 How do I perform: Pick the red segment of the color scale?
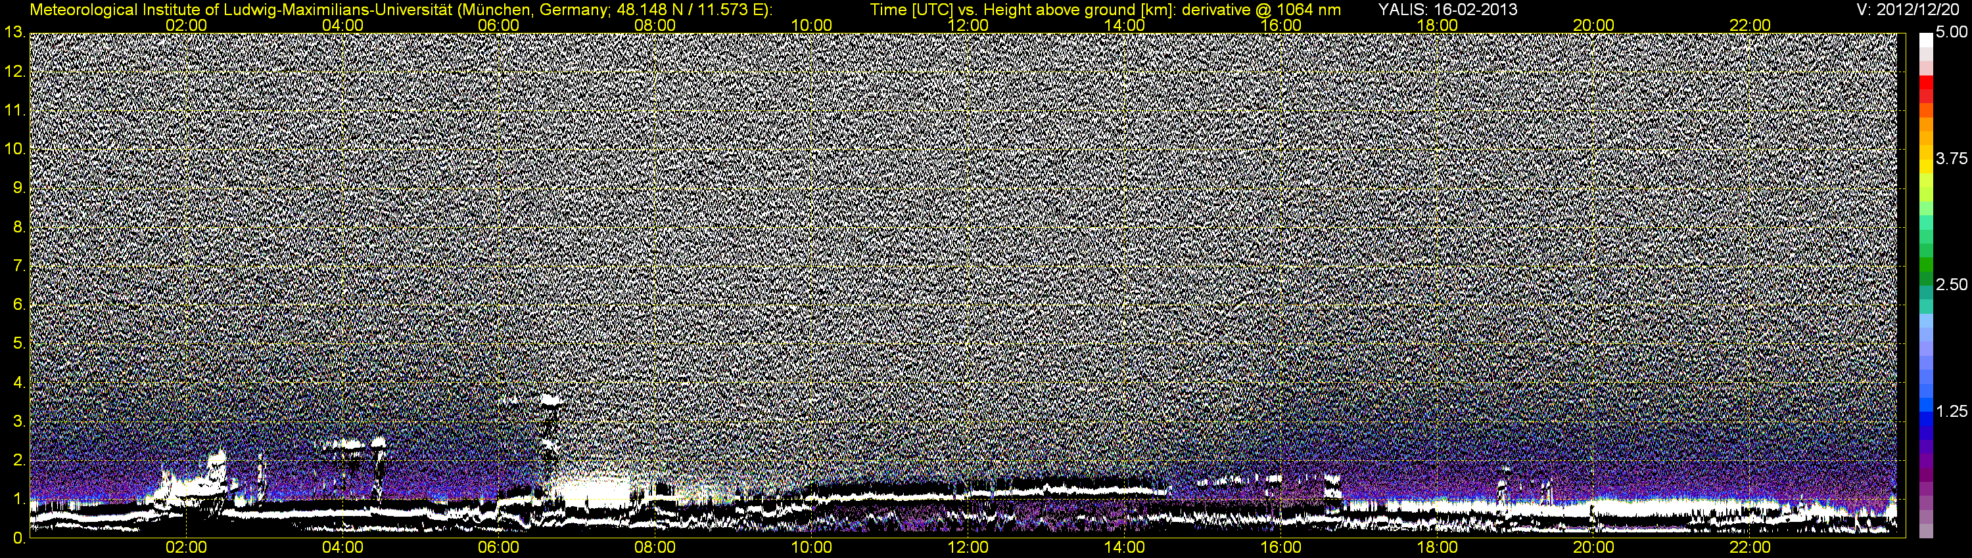click(1926, 82)
